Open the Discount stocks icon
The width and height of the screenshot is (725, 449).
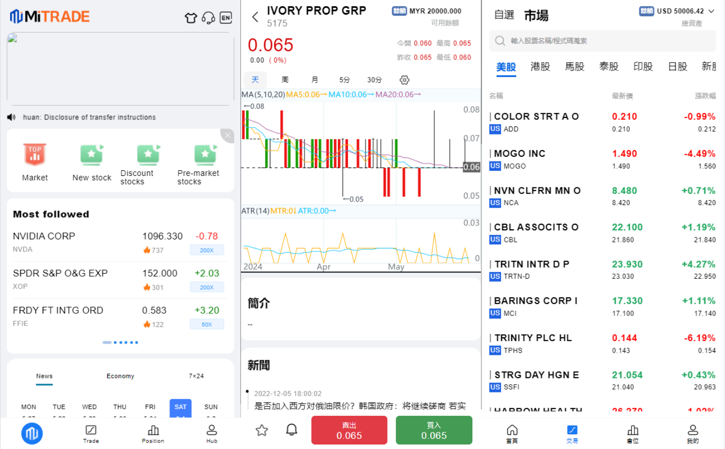click(148, 155)
